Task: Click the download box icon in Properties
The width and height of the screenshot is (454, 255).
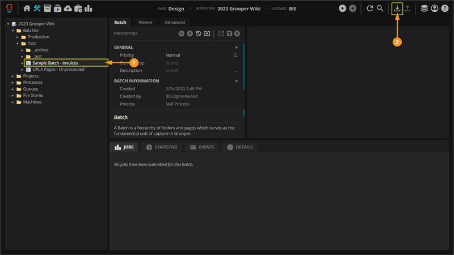Action: [x=207, y=33]
